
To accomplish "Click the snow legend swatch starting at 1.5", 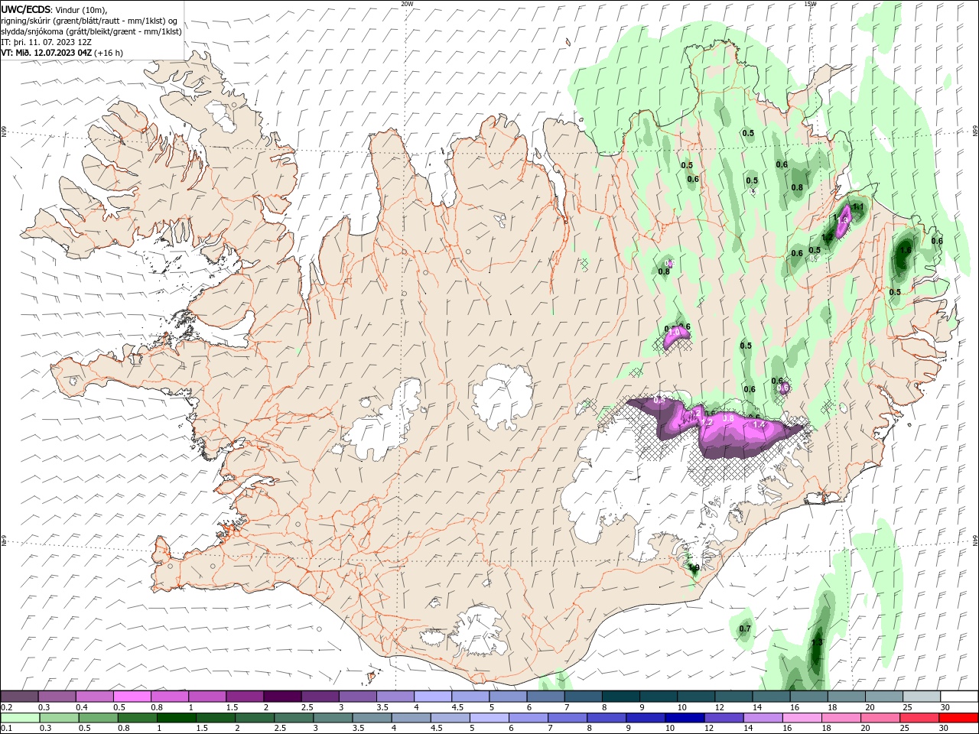I will (245, 696).
